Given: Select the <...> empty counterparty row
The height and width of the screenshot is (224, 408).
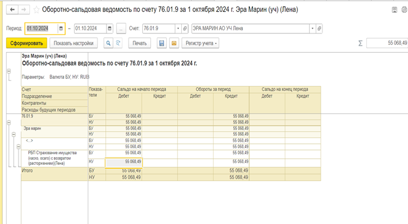Looking at the screenshot, I should [54, 144].
